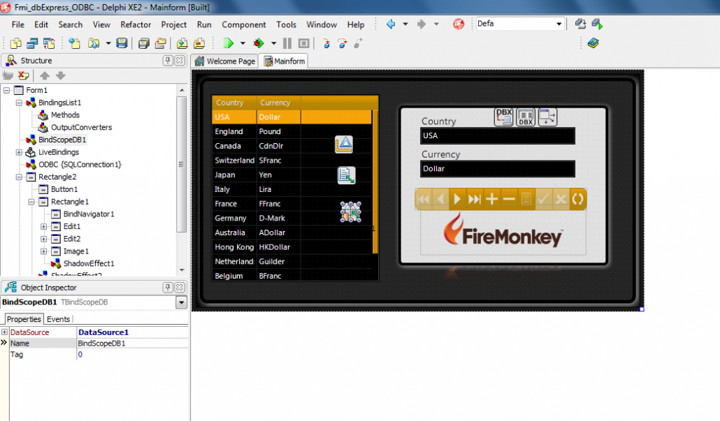Switch to the Events tab in Object Inspector
This screenshot has height=421, width=720.
(59, 318)
